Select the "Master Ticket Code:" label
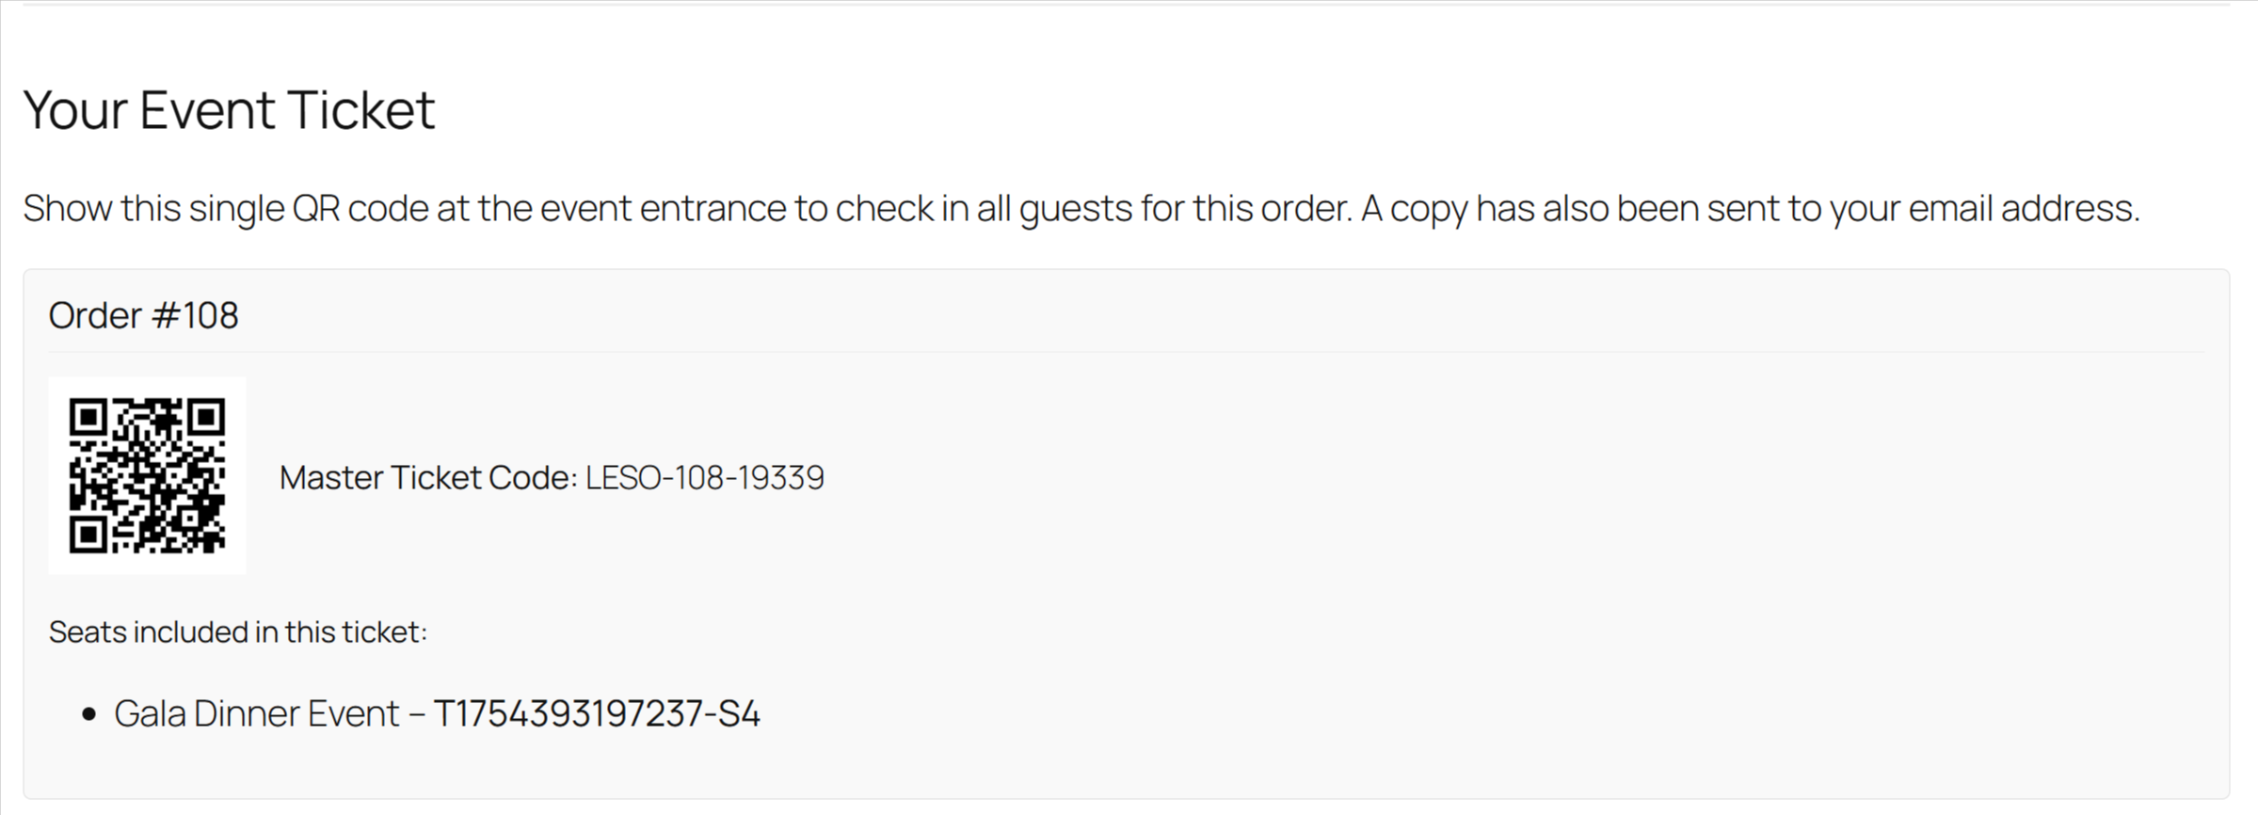 428,478
